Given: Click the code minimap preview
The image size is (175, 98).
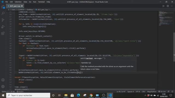Looking at the screenshot, I should point(166,18).
